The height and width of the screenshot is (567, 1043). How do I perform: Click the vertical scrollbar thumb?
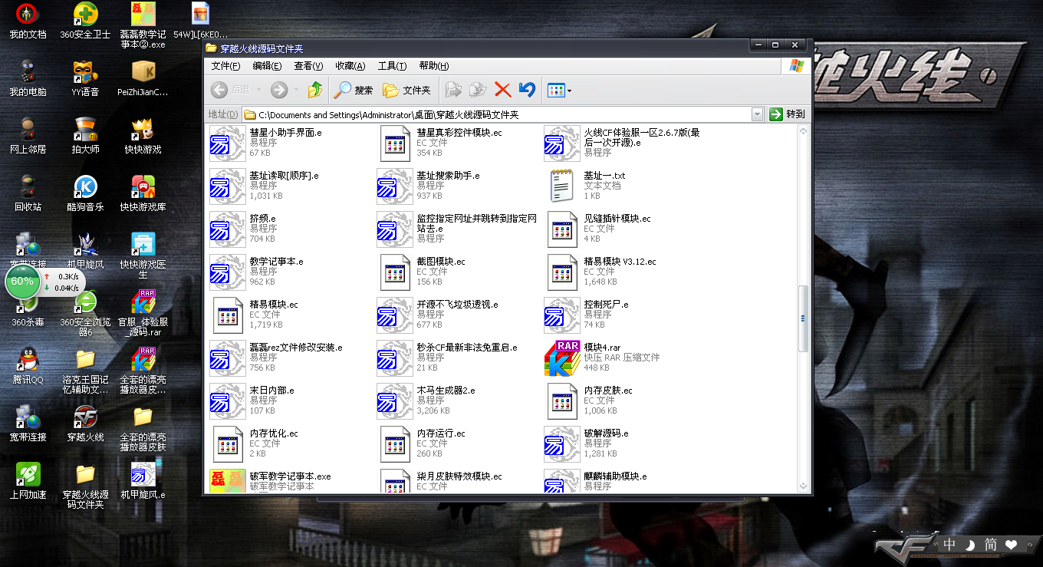(804, 318)
